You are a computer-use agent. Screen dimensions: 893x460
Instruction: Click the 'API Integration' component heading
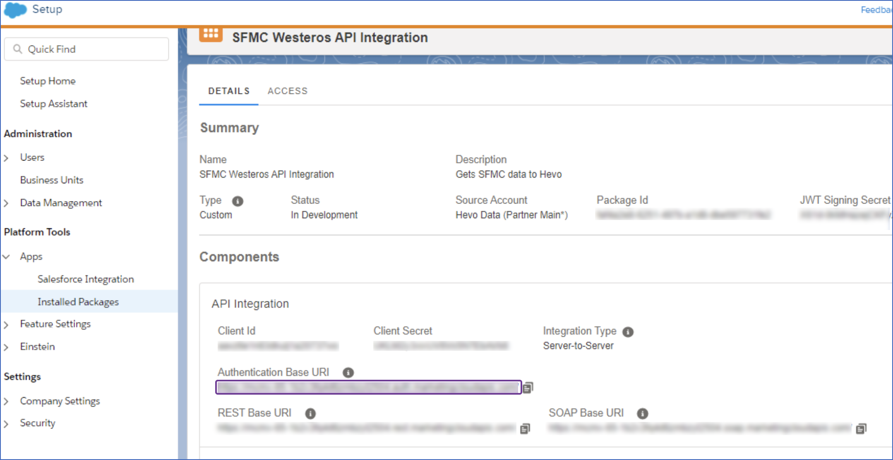click(250, 304)
